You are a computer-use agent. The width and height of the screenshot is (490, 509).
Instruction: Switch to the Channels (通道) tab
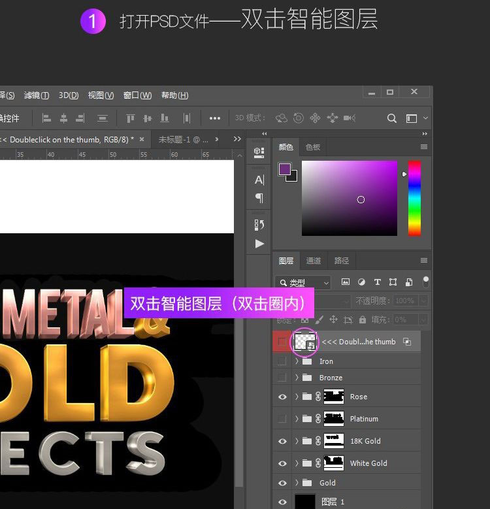[x=314, y=261]
